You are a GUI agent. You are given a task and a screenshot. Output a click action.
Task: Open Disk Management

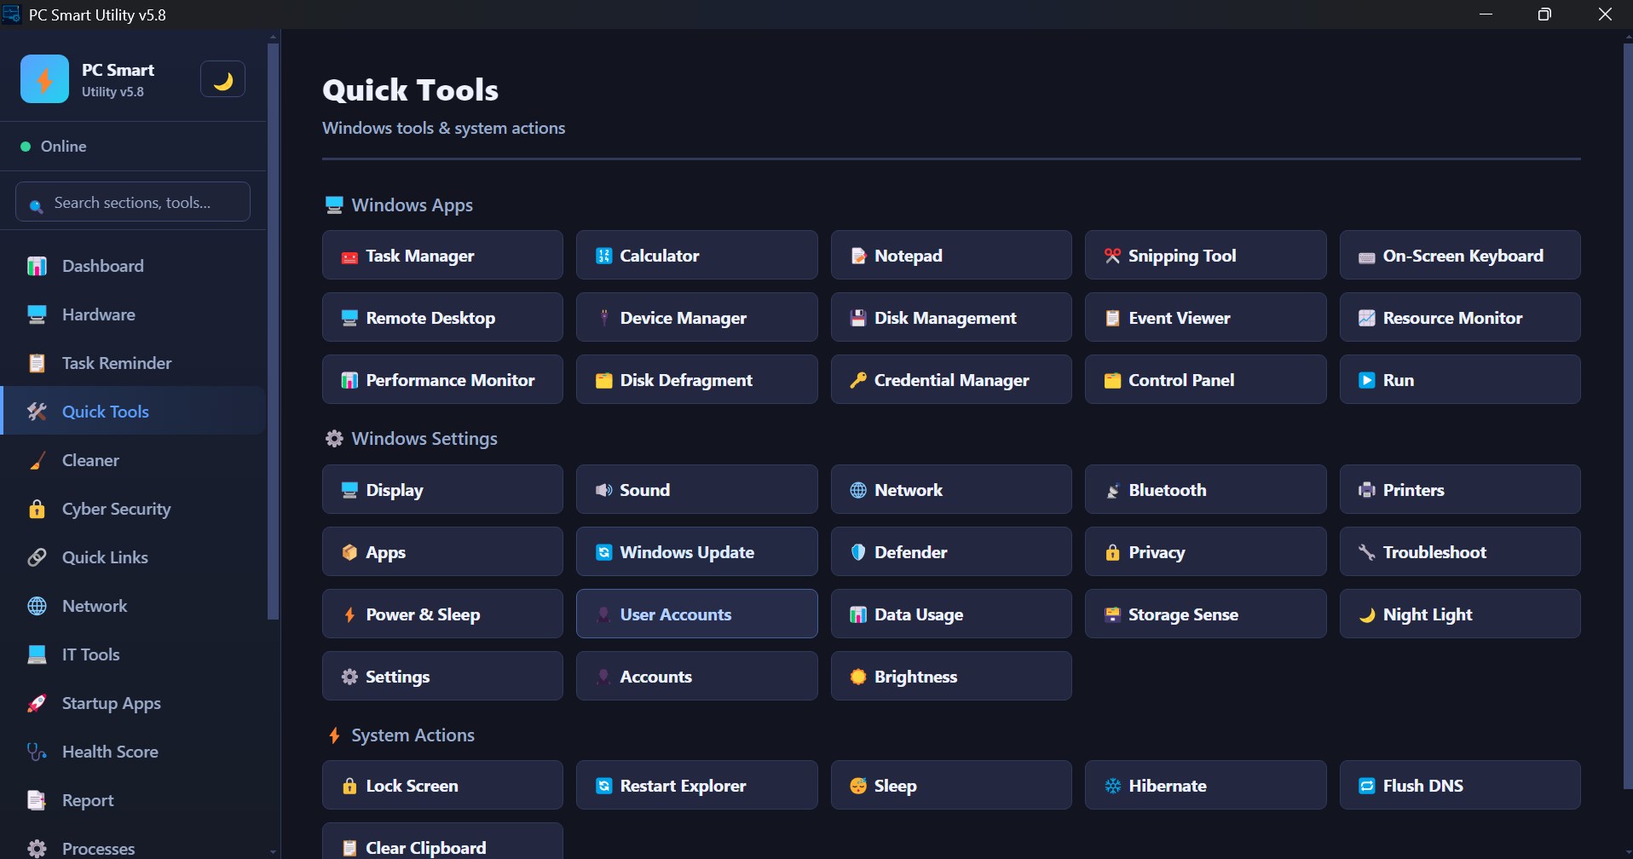pos(951,317)
